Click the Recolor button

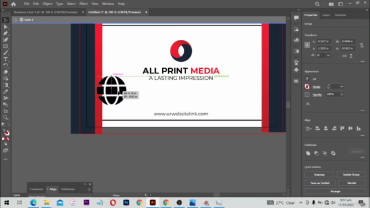pyautogui.click(x=352, y=183)
